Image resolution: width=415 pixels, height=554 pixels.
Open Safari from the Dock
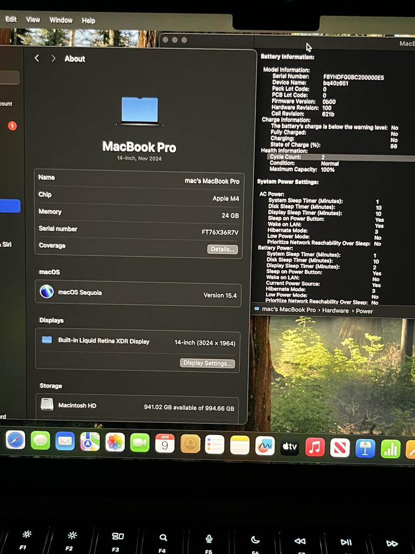pyautogui.click(x=15, y=440)
